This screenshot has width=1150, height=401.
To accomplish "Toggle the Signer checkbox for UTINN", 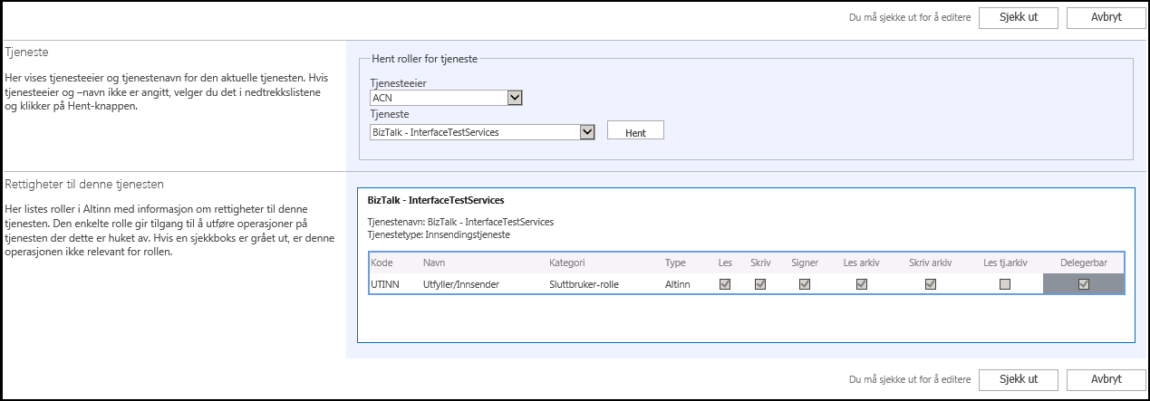I will point(804,284).
